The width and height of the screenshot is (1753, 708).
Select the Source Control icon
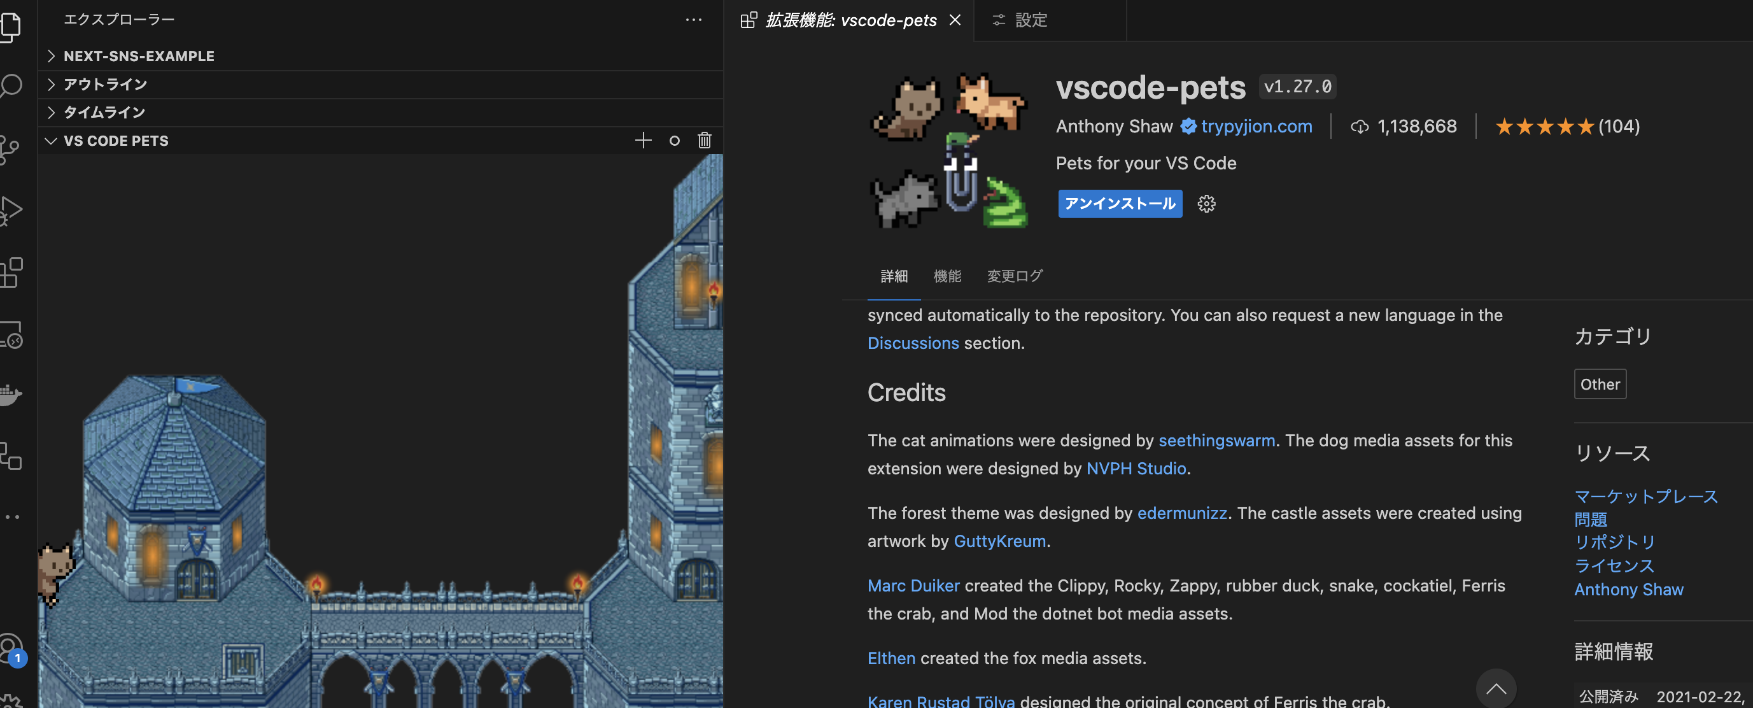point(12,148)
